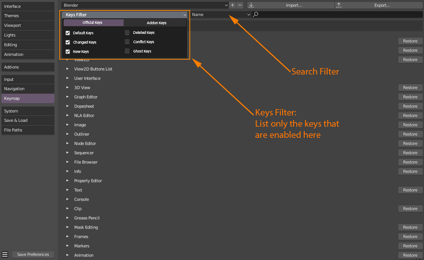Click the Export... keymap button
This screenshot has height=260, width=424.
pyautogui.click(x=379, y=5)
